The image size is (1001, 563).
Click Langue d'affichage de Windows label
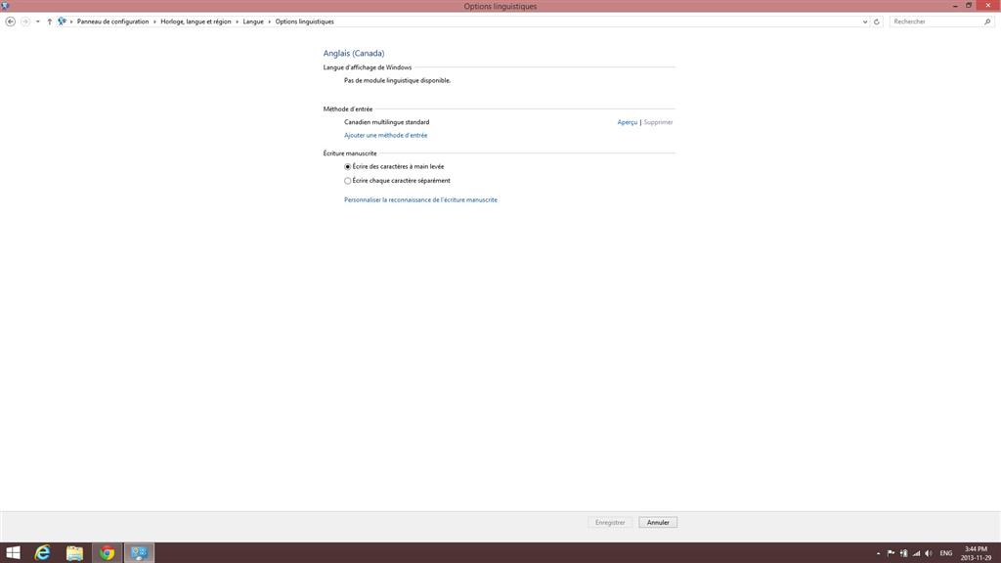coord(368,67)
